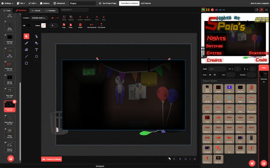Click the costume name field
The image size is (270, 168).
point(40,18)
